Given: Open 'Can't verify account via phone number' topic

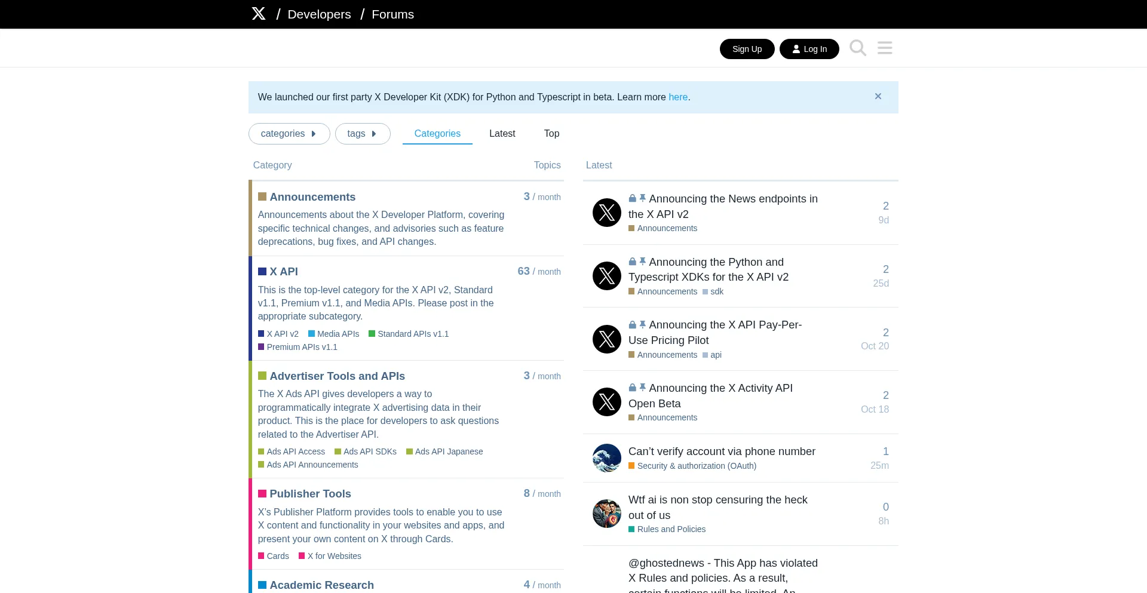Looking at the screenshot, I should 722,451.
